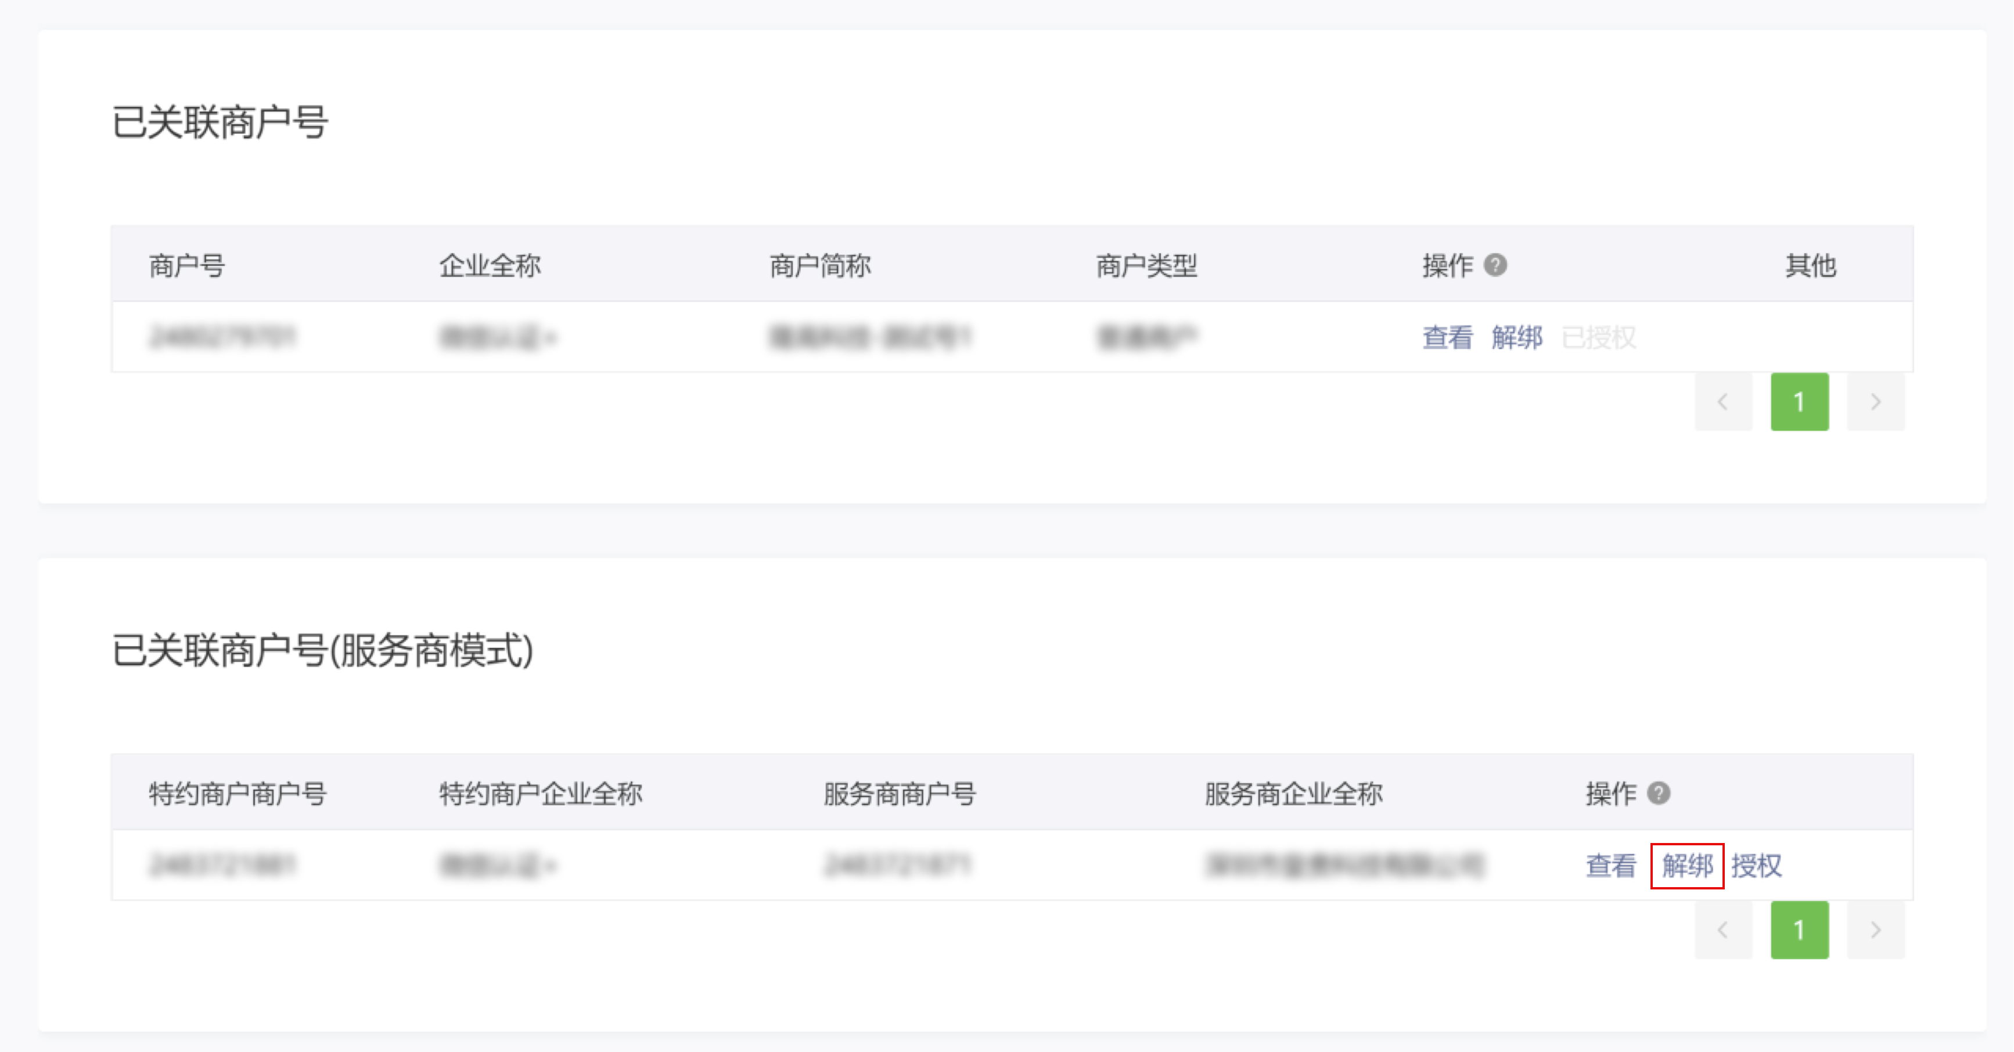2014x1052 pixels.
Task: Click 商户类型 column header
Action: 1146,266
